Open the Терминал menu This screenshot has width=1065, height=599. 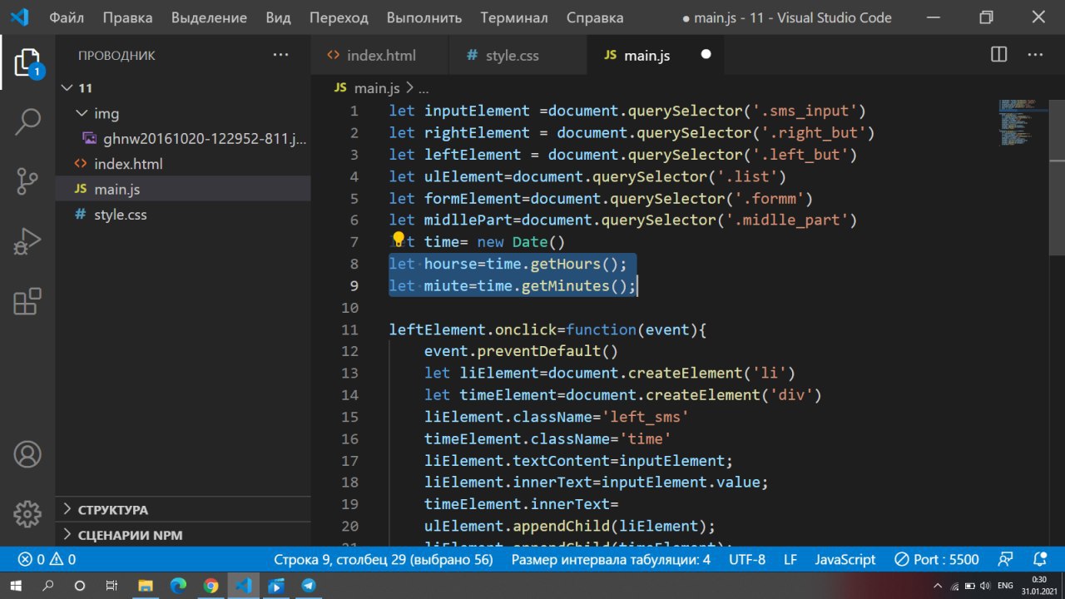click(513, 17)
